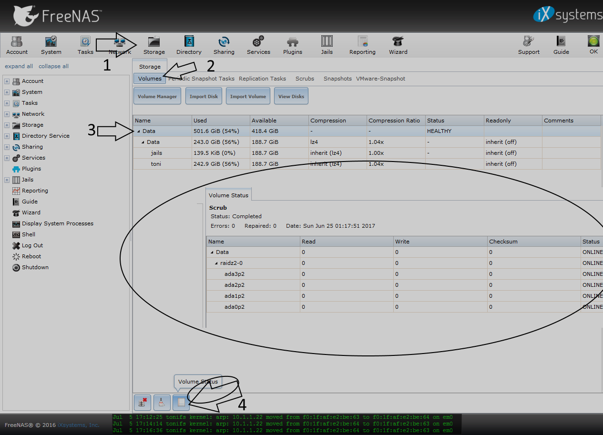Screen dimensions: 603x435
Task: Click the View Disks button
Action: pos(291,96)
